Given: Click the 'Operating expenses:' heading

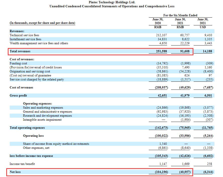Looking at the screenshot, I should 38,104.
